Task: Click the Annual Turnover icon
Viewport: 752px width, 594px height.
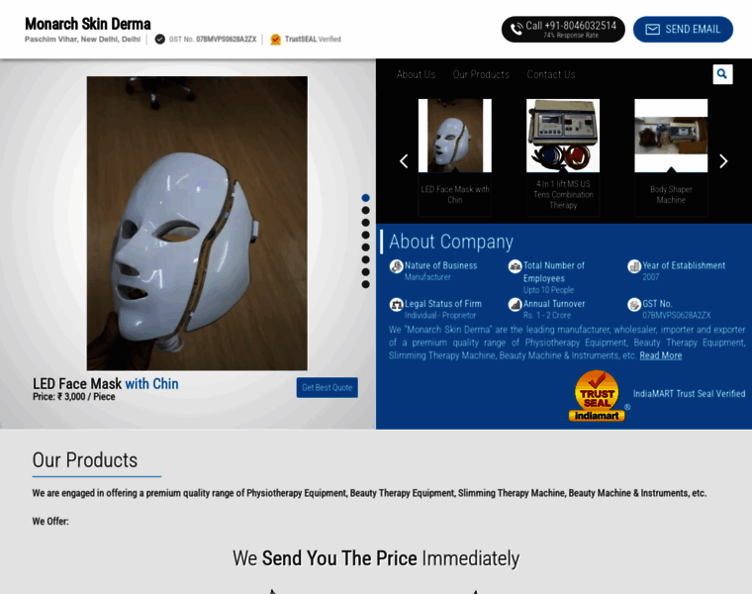Action: (516, 304)
